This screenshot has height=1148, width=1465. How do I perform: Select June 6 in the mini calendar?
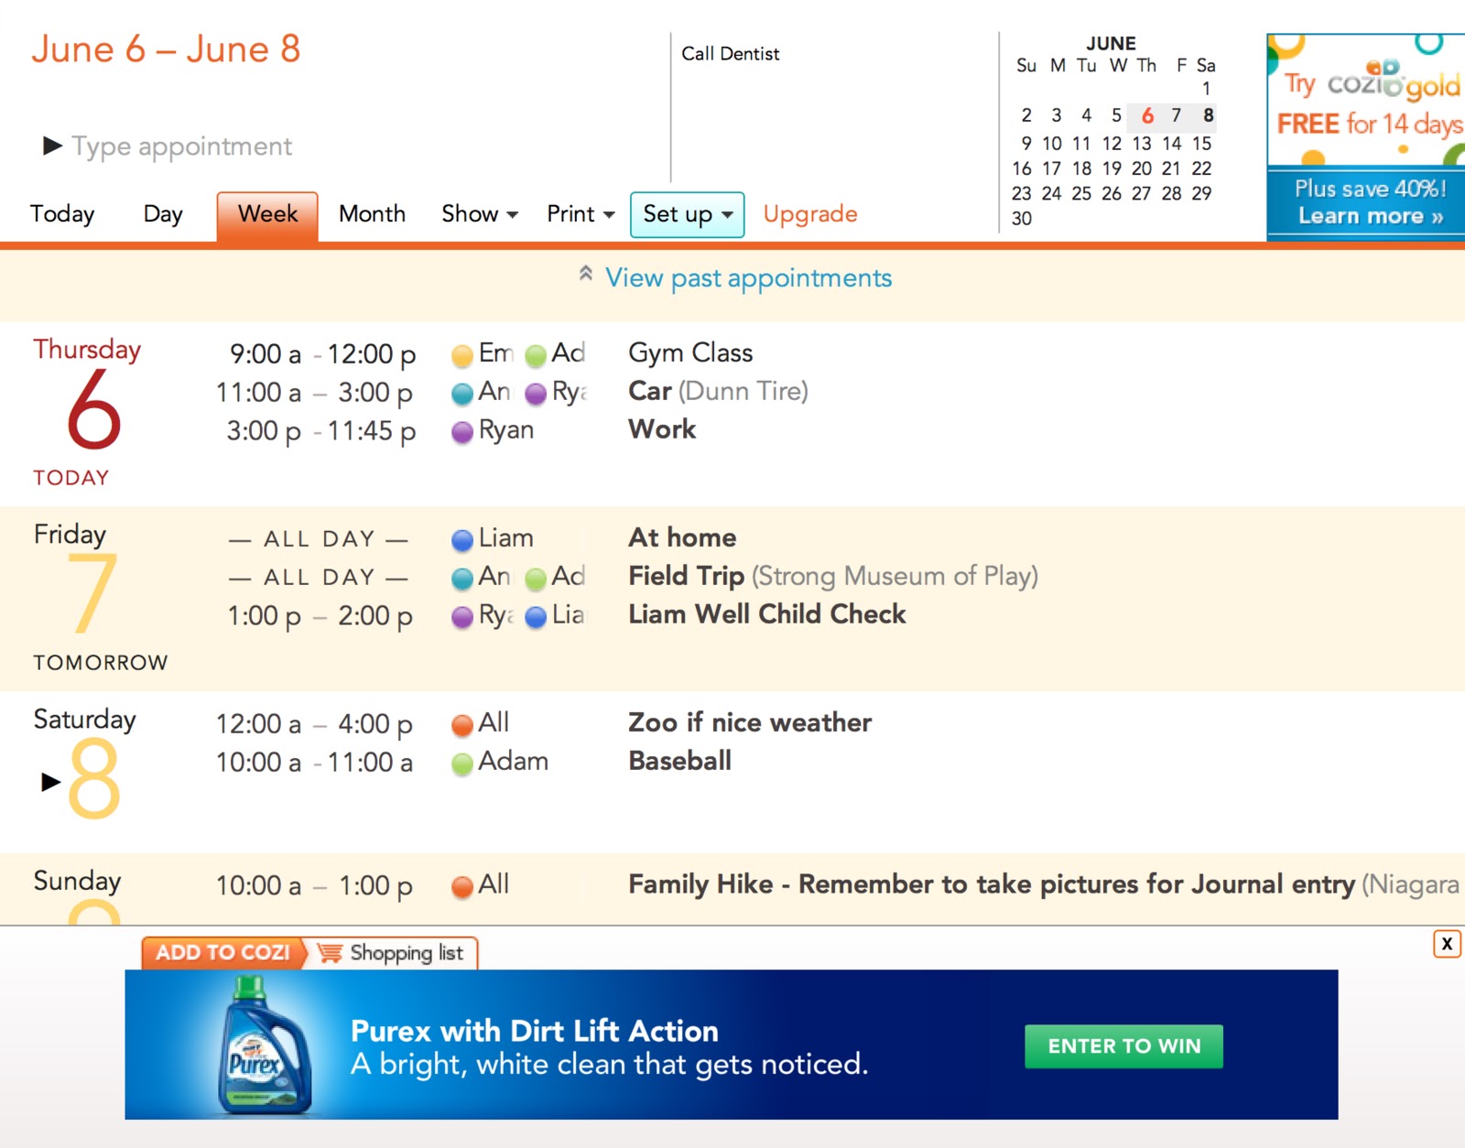[1147, 115]
